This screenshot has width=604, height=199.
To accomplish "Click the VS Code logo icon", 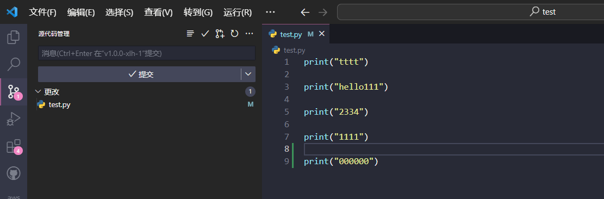I will 13,12.
